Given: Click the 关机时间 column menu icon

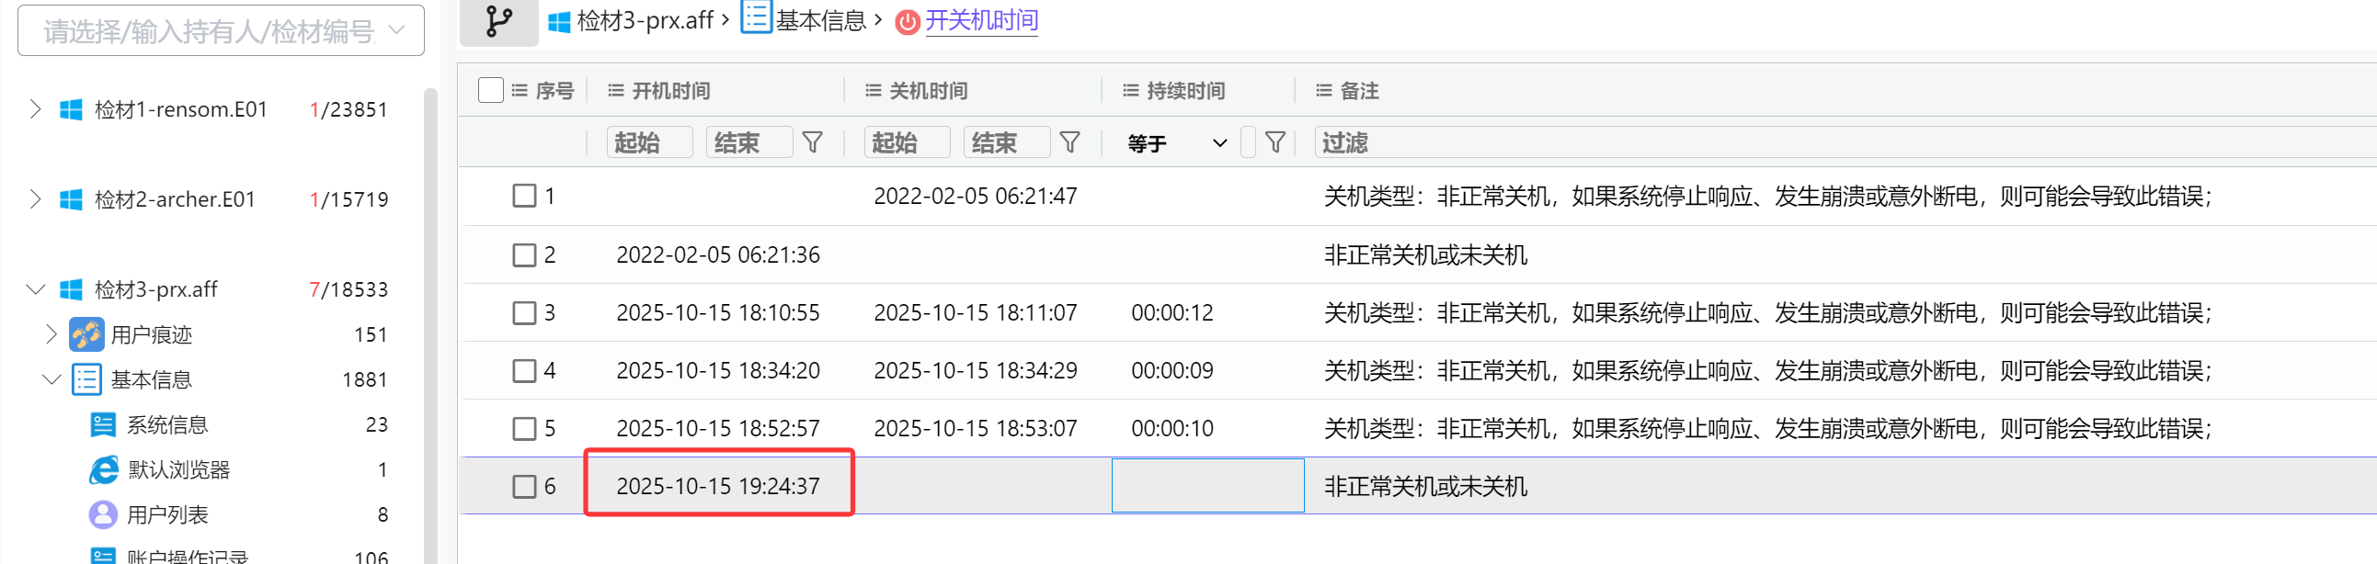Looking at the screenshot, I should (x=873, y=90).
